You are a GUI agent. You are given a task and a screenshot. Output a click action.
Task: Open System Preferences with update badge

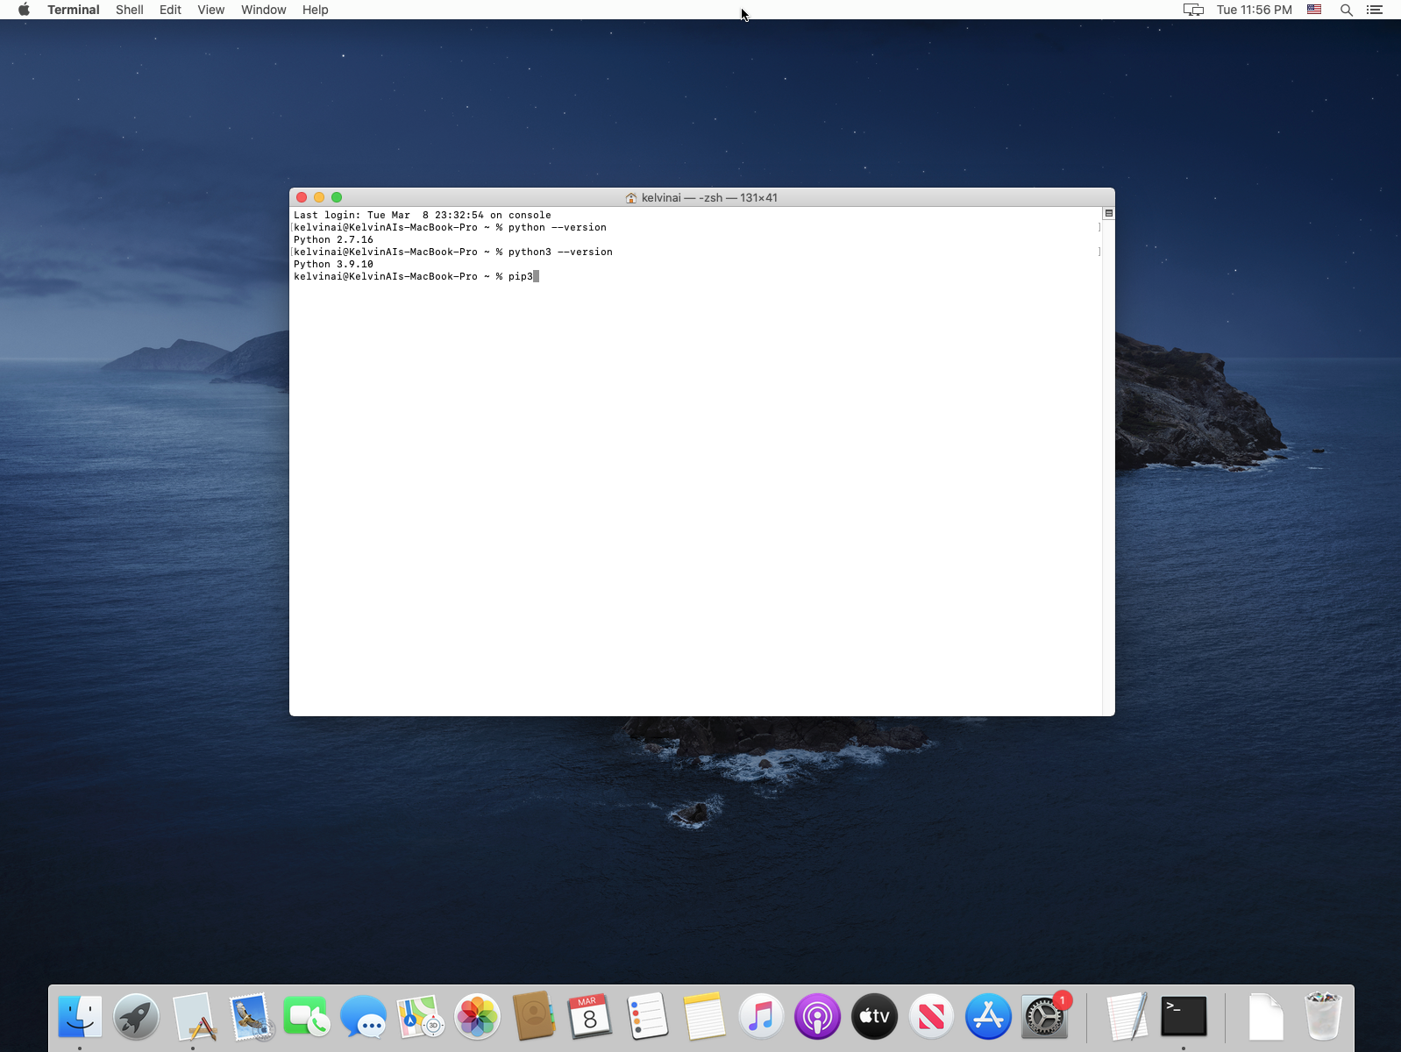click(x=1044, y=1017)
